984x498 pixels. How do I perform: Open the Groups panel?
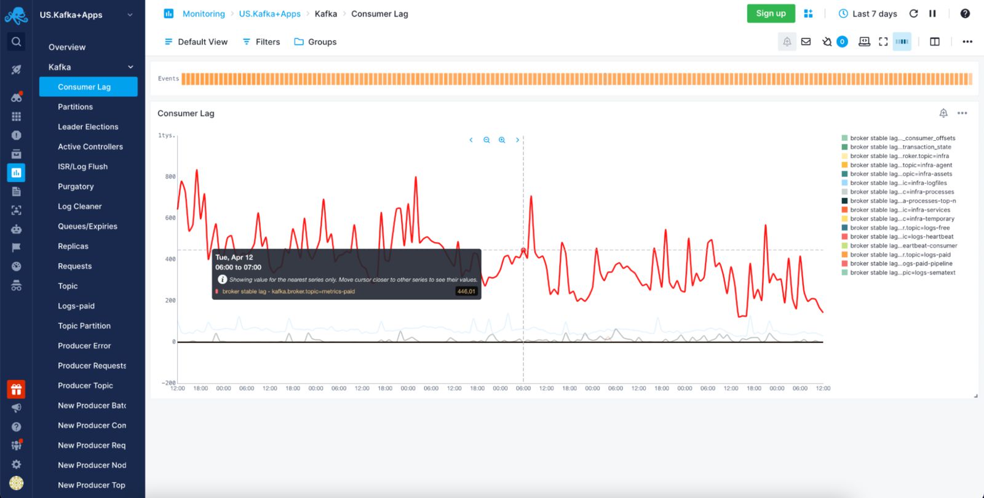tap(315, 42)
